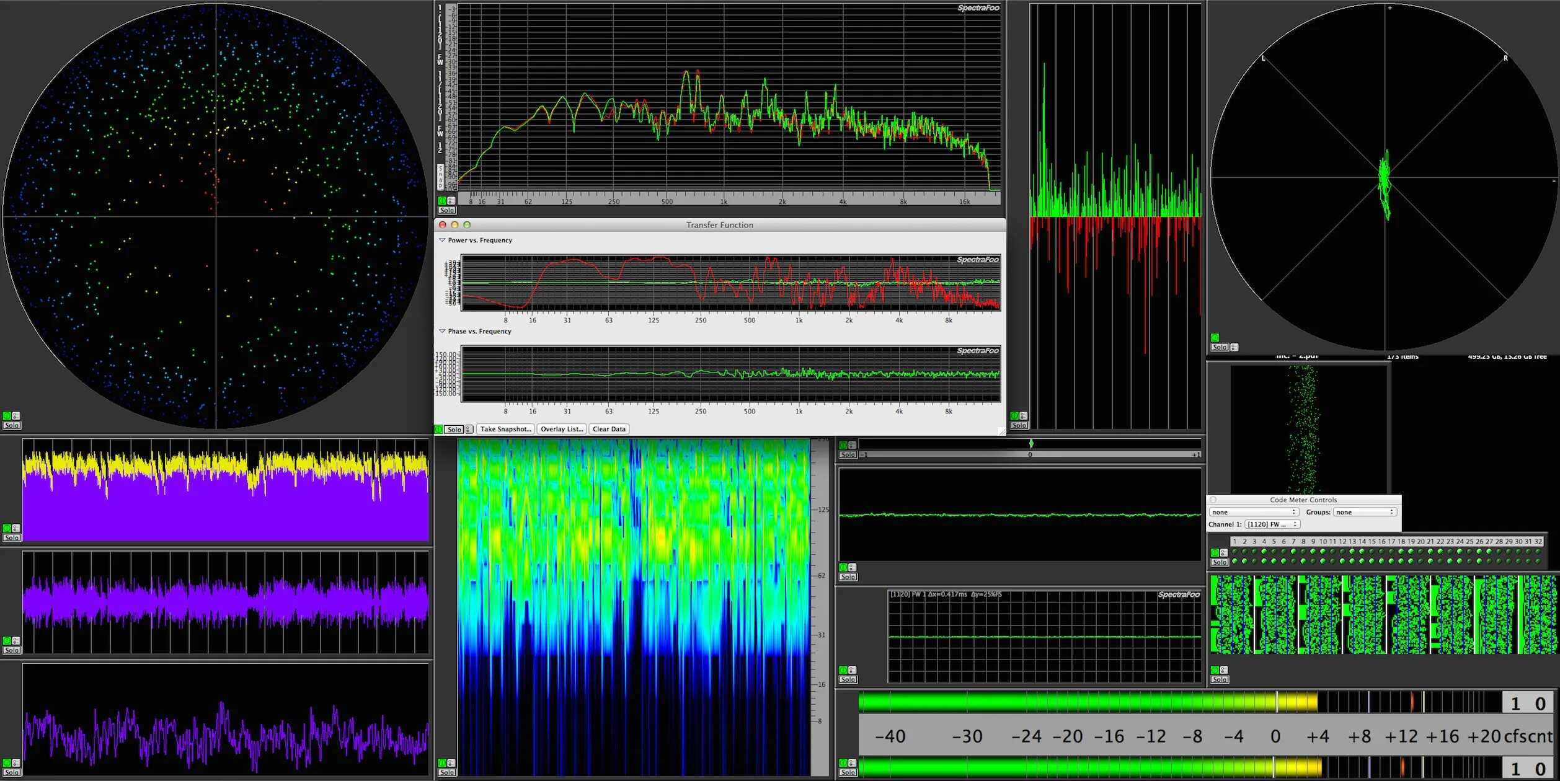Viewport: 1560px width, 781px height.
Task: Toggle Solo in Transfer Function window
Action: click(454, 429)
